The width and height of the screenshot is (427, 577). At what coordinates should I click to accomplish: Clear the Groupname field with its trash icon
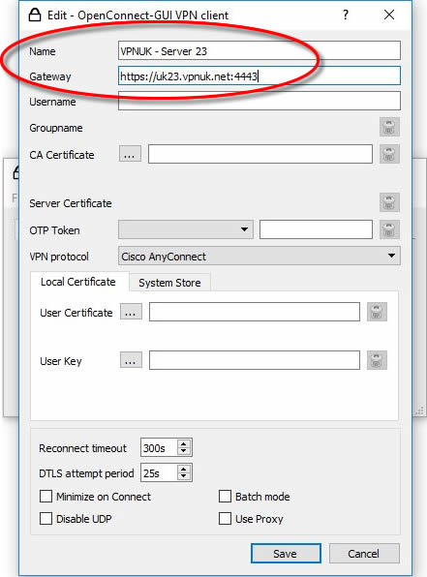pyautogui.click(x=389, y=128)
